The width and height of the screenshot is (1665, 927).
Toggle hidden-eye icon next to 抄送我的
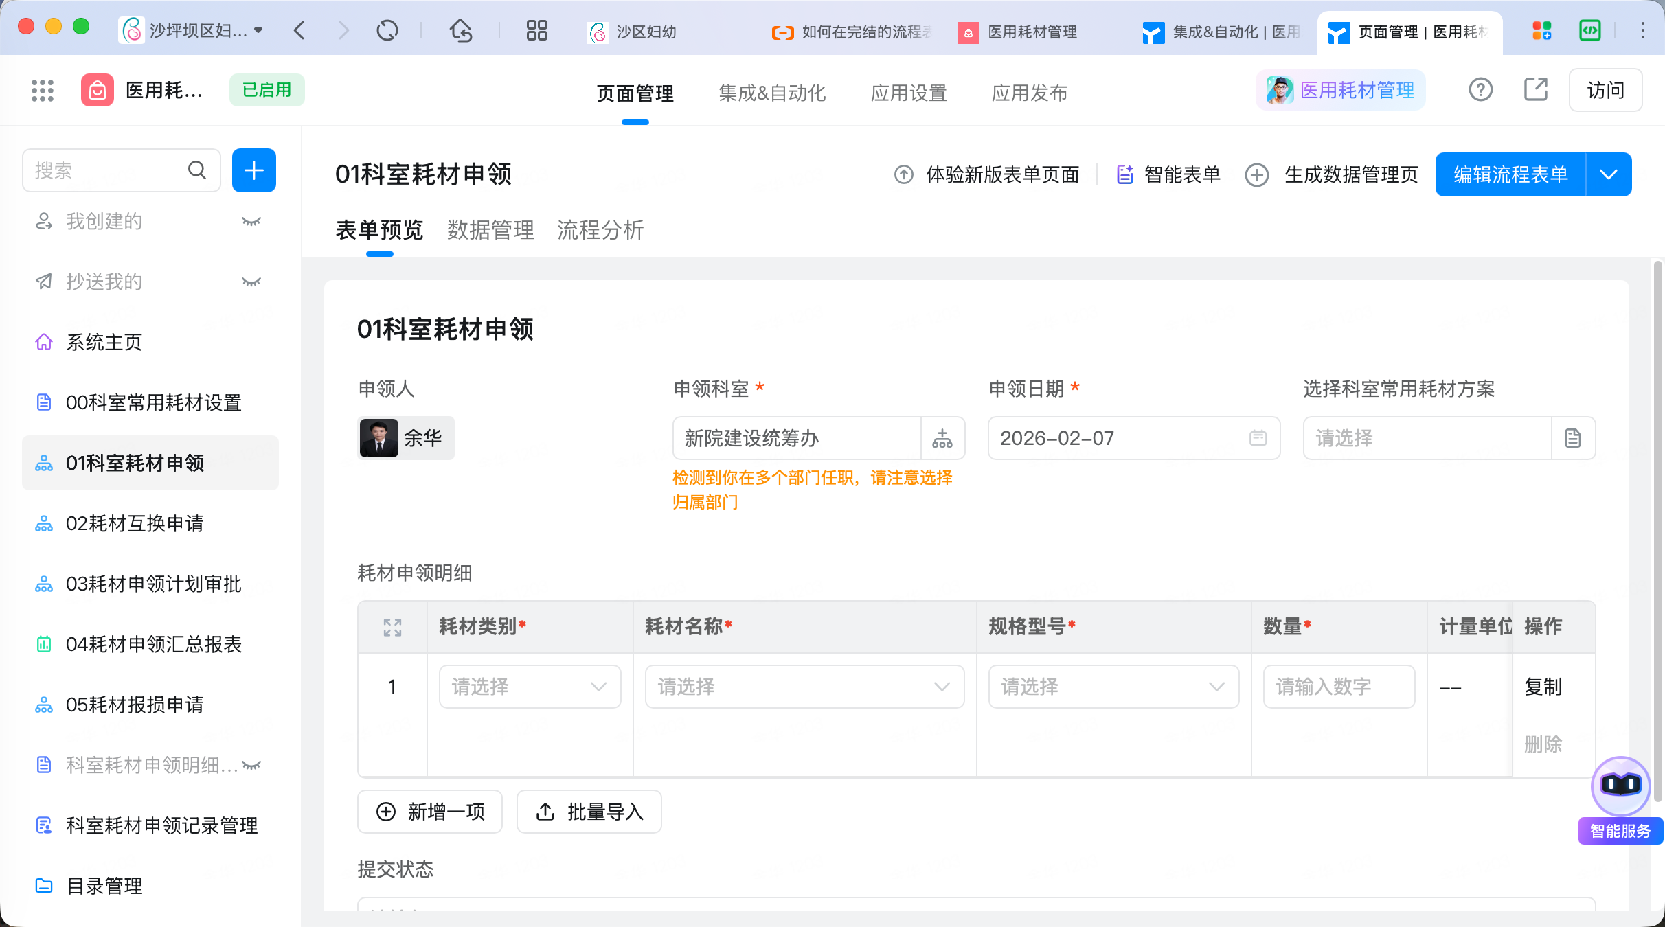click(x=251, y=282)
